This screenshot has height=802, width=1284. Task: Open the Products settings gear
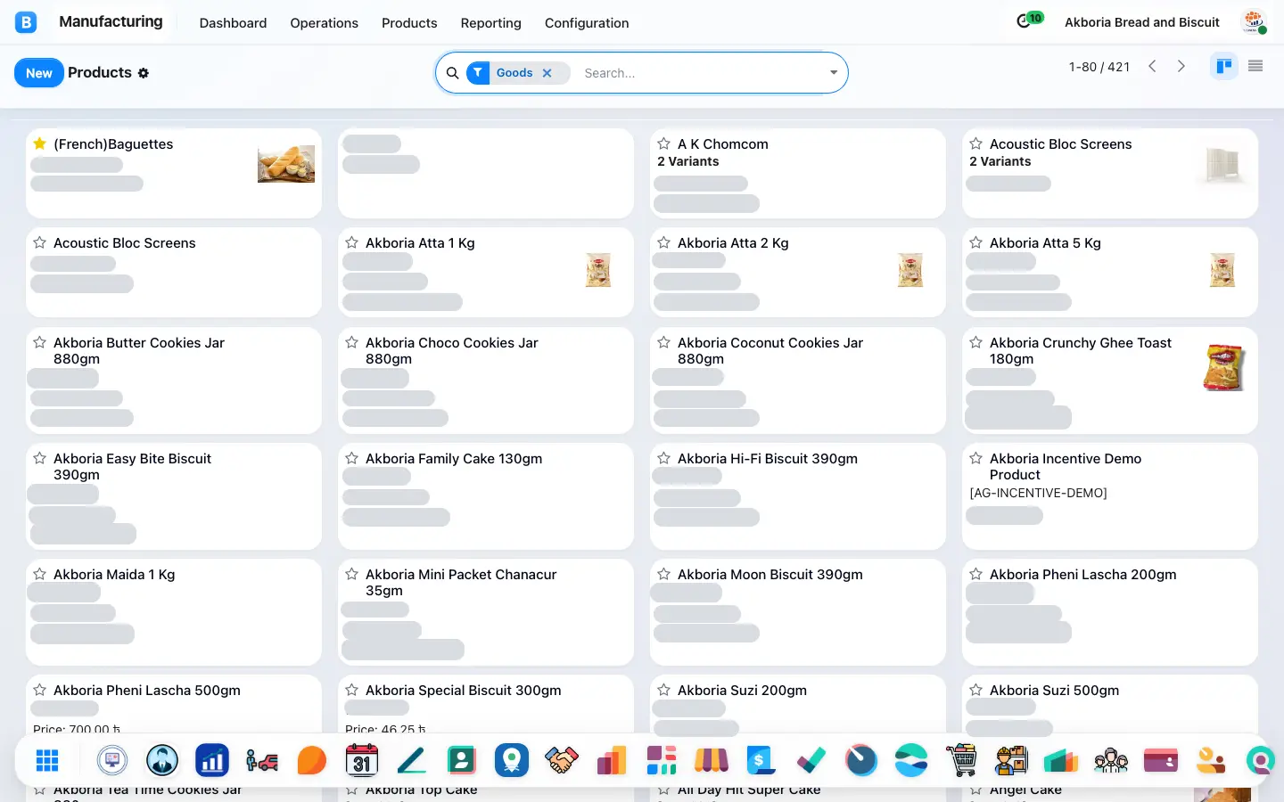pyautogui.click(x=144, y=73)
